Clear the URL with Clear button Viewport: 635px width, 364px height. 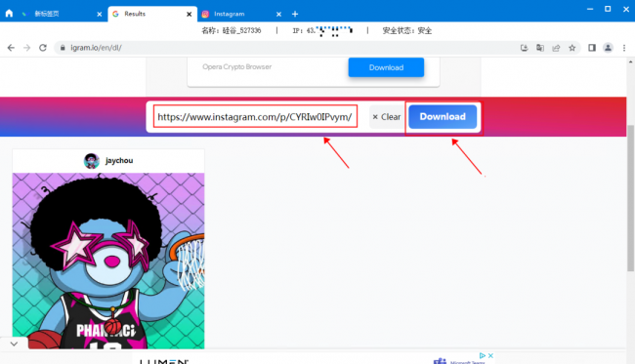point(387,117)
